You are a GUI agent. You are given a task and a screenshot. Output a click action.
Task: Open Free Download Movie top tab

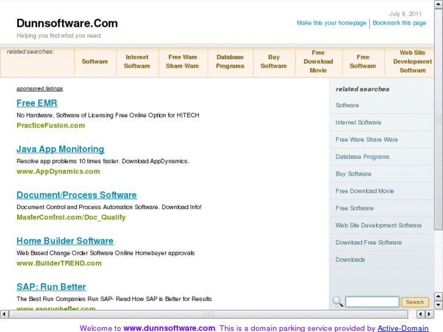point(319,62)
